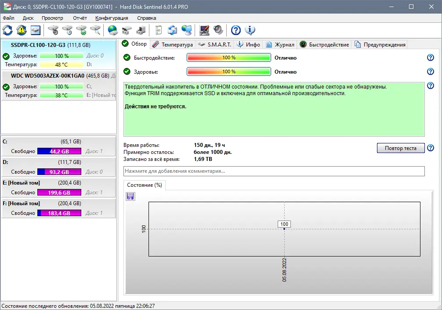This screenshot has width=442, height=310.
Task: Click the disk with green checkmark icon
Action: pos(81,30)
